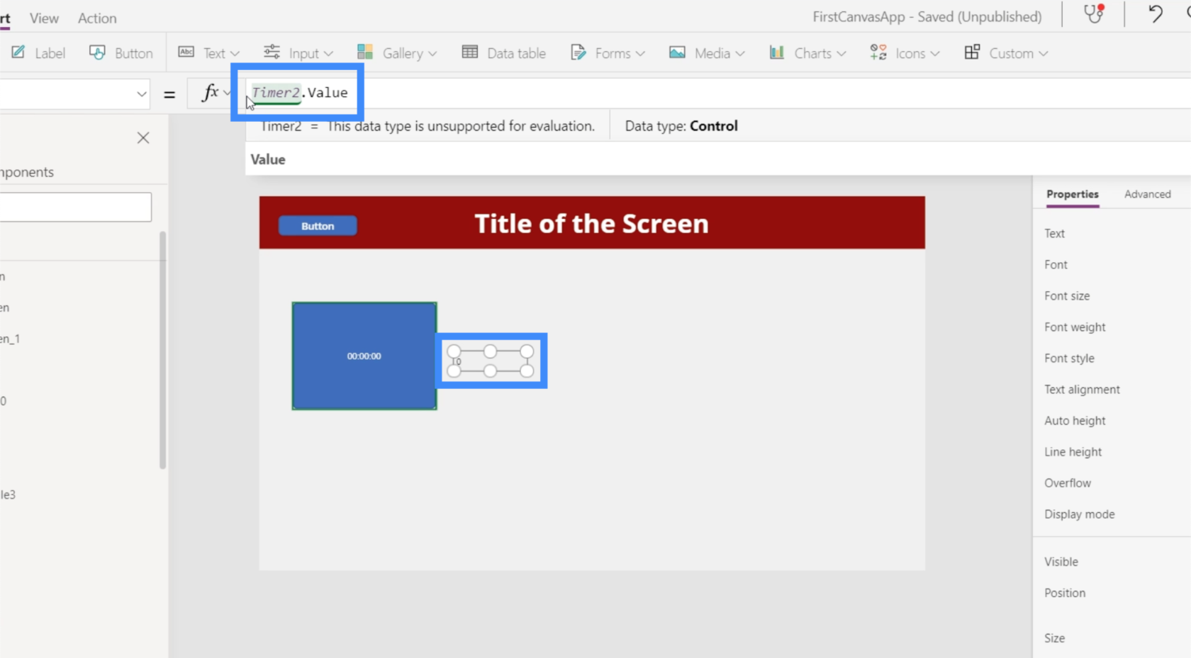1191x658 pixels.
Task: Click the Undo arrow
Action: 1156,13
